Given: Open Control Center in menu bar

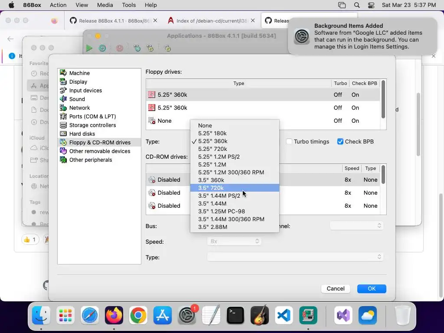Looking at the screenshot, I should click(371, 5).
